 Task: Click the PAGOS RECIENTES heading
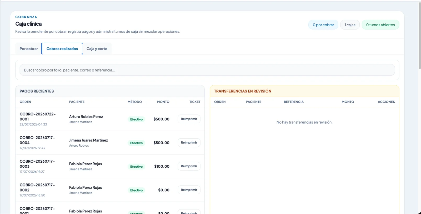[x=37, y=91]
